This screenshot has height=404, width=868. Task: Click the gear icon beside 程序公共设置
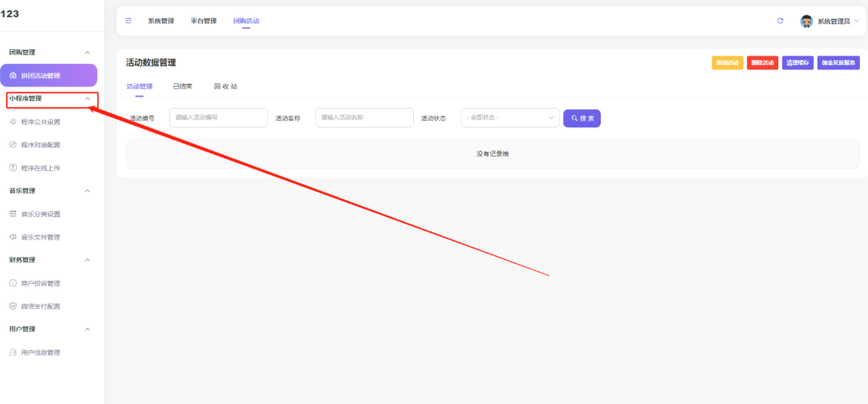[x=13, y=122]
